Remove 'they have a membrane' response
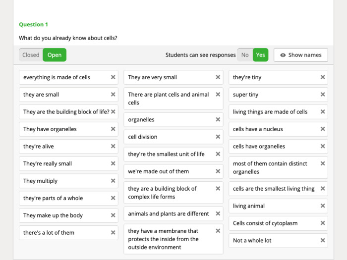The image size is (347, 260). coord(218,231)
